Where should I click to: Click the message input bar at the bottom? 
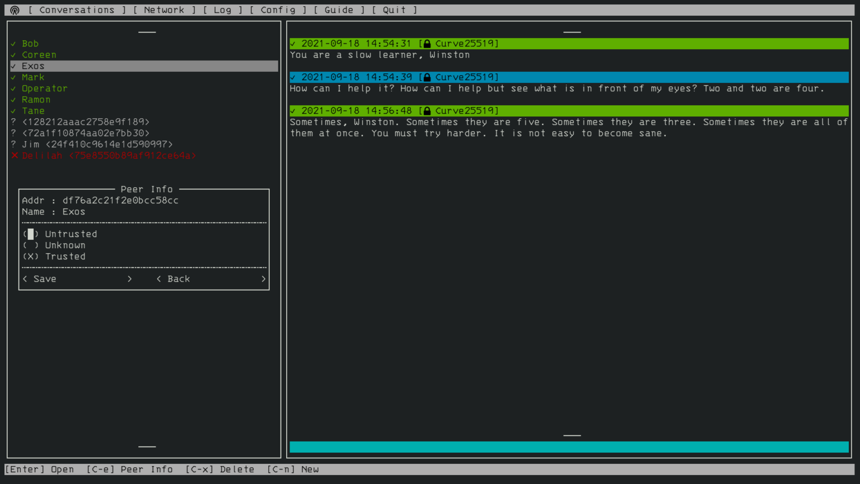pos(568,446)
